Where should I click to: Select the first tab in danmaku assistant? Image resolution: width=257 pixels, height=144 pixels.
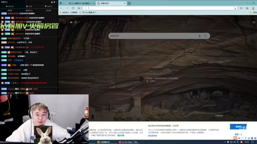click(x=10, y=11)
